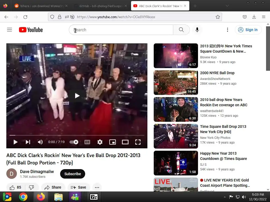270x202 pixels.
Task: Click the Firefox address bar URL
Action: click(x=116, y=17)
